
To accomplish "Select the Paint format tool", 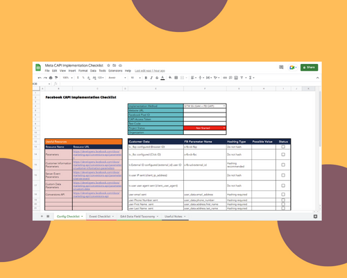I will click(56, 78).
